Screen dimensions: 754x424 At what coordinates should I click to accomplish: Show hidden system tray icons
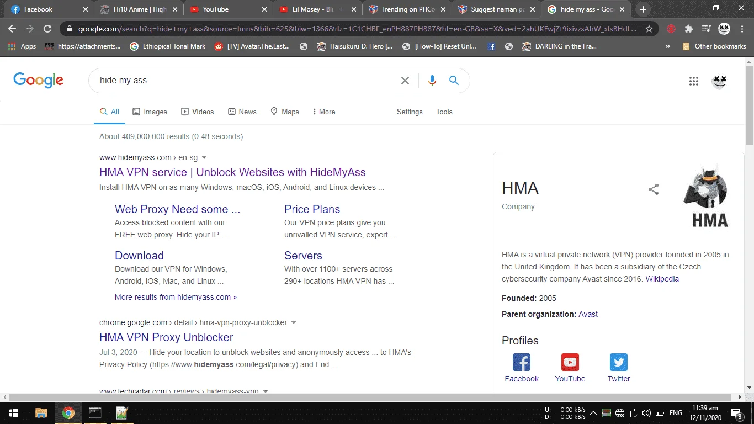point(593,412)
